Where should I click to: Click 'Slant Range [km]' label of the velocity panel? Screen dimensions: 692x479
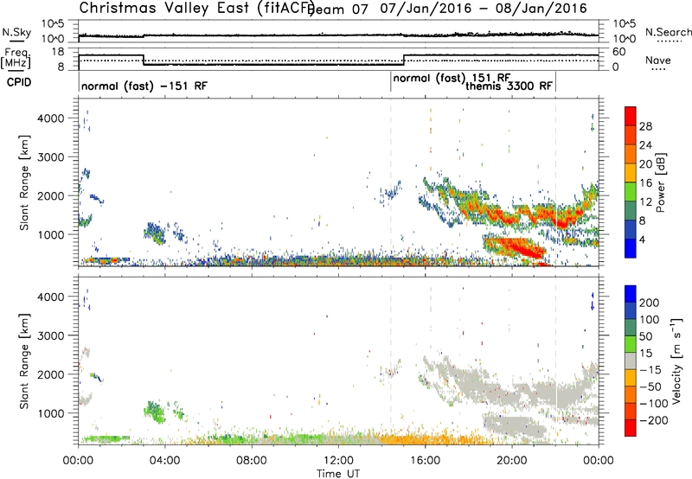click(24, 361)
